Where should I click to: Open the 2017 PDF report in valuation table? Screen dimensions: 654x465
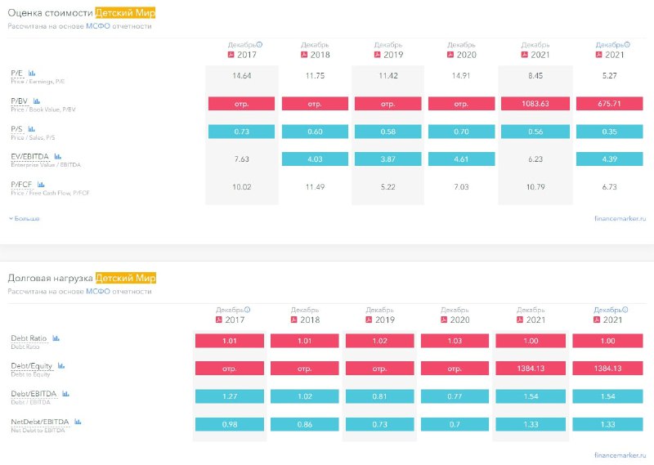pos(231,55)
